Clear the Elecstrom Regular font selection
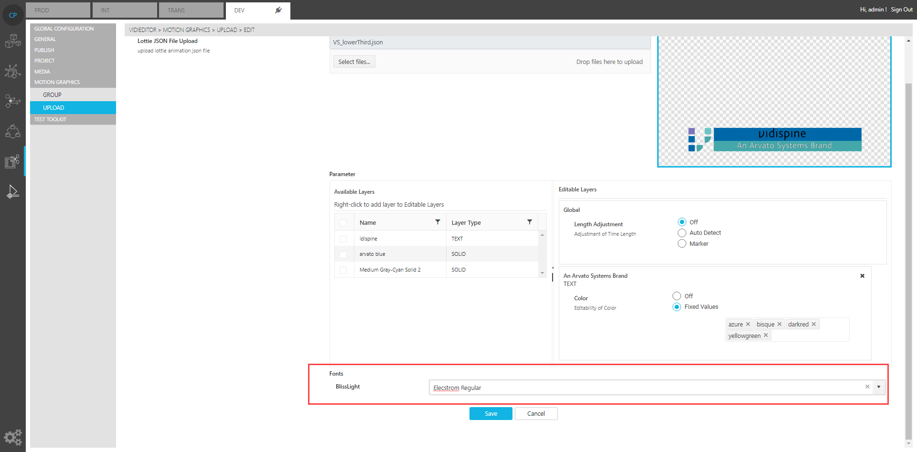The width and height of the screenshot is (917, 452). click(x=867, y=387)
